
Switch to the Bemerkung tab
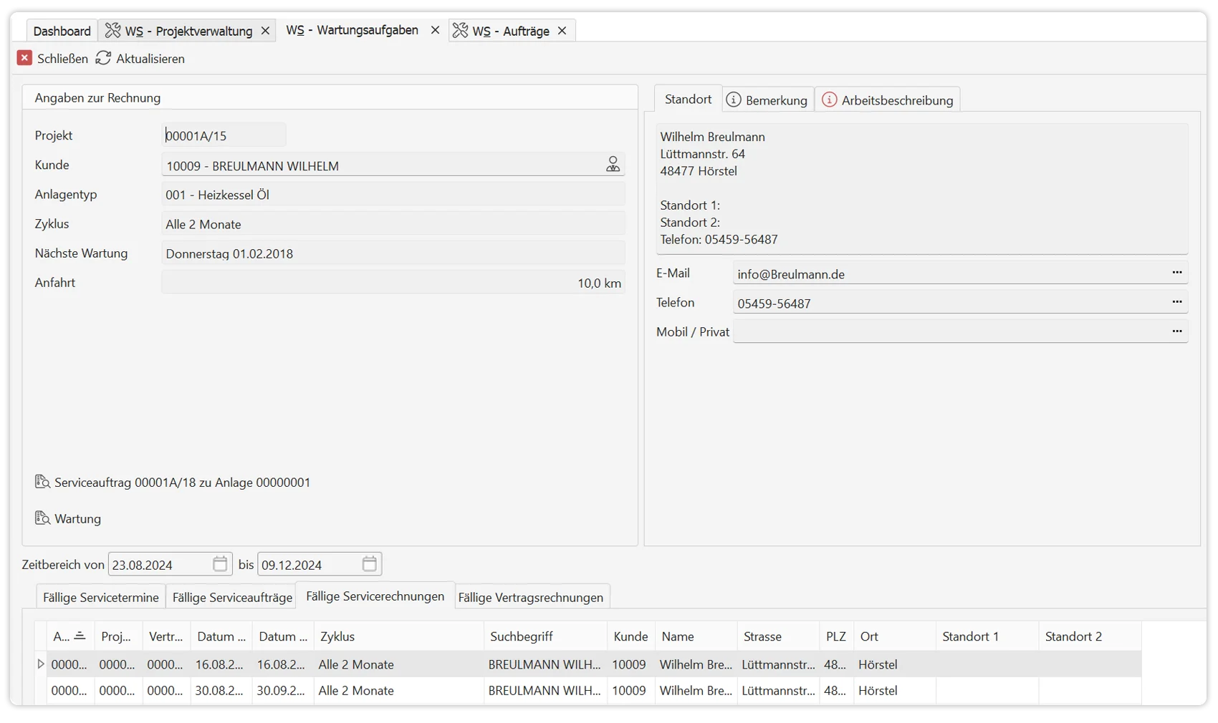coord(767,100)
